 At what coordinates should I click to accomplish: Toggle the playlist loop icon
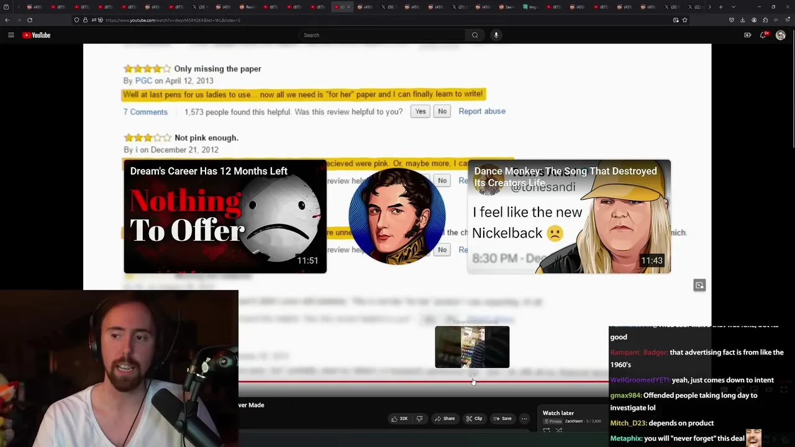547,430
